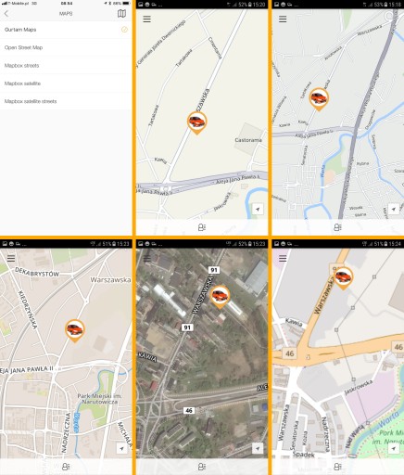This screenshot has width=404, height=475.
Task: Select Open Street Map option
Action: coord(66,47)
